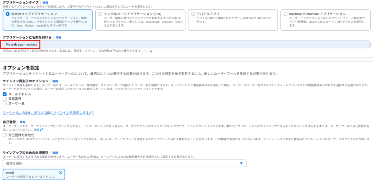Check the ユーザー名 sign-in option

pyautogui.click(x=5, y=103)
